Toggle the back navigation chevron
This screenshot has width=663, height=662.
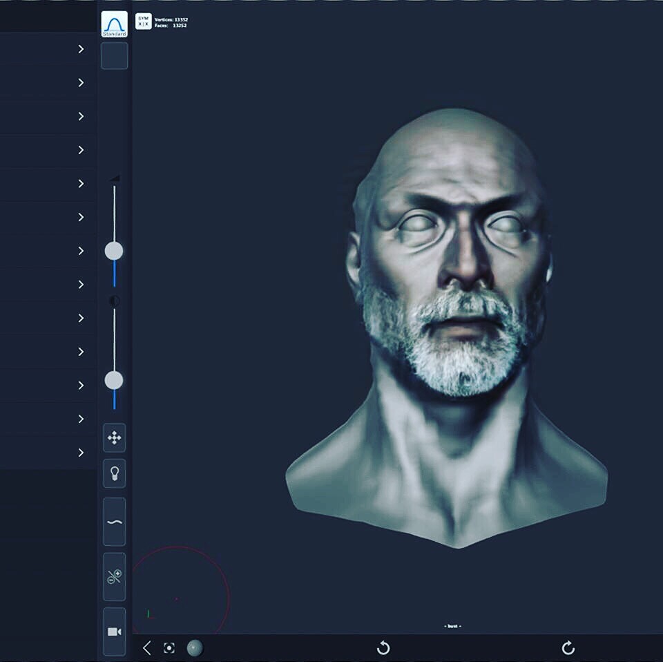(x=146, y=648)
